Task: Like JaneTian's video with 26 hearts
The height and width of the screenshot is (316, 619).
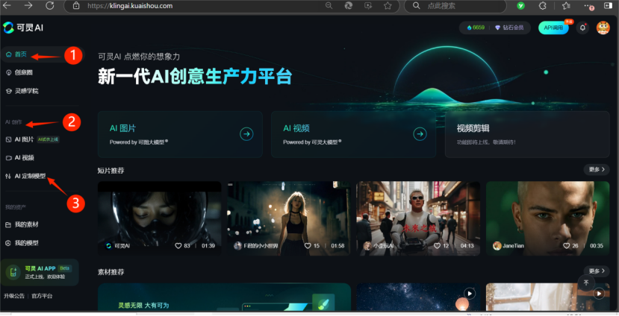Action: click(567, 245)
